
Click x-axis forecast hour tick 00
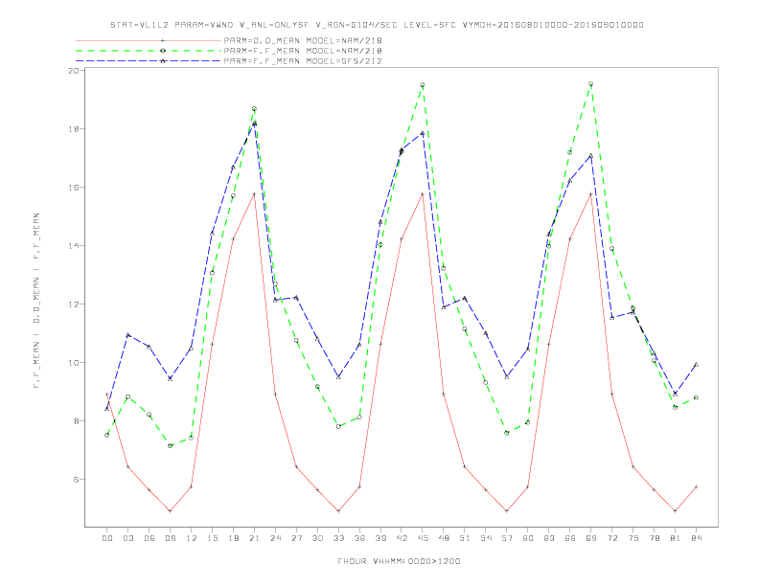[107, 538]
